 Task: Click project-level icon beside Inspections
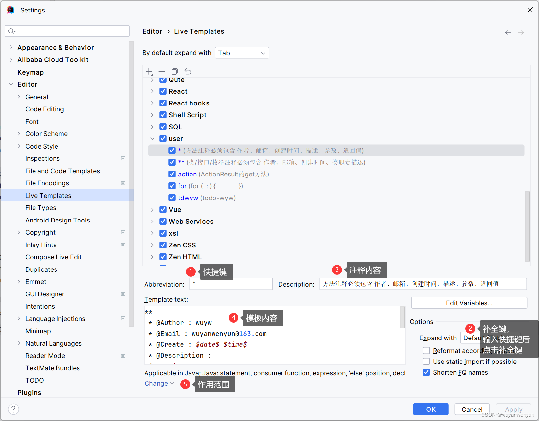coord(123,158)
